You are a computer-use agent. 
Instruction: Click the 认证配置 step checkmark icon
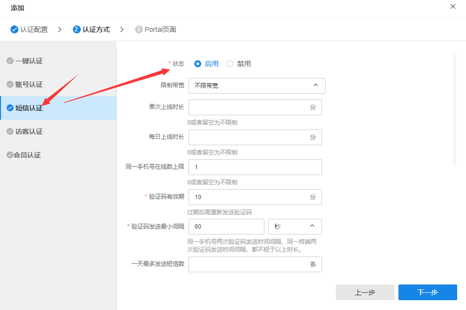click(14, 29)
